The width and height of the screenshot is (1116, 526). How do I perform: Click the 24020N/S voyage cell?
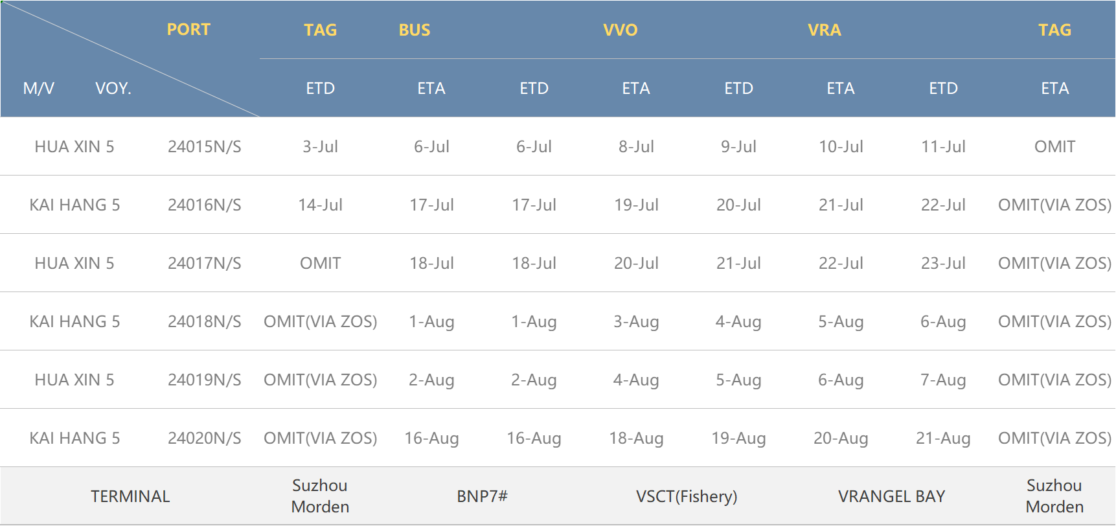(205, 438)
